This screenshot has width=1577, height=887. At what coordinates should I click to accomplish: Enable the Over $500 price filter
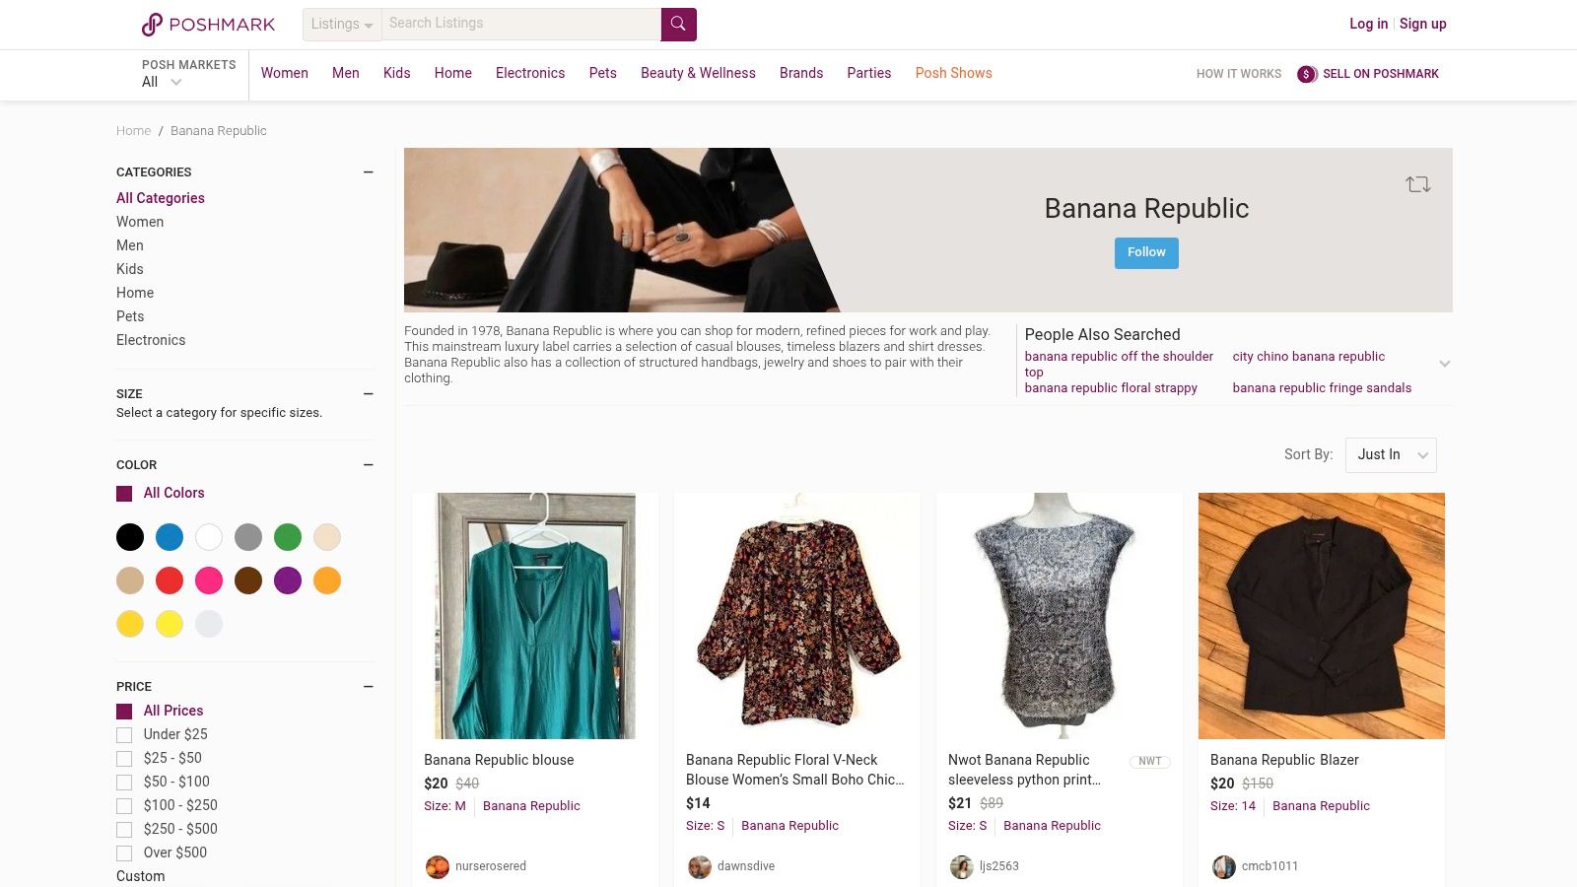pyautogui.click(x=124, y=853)
